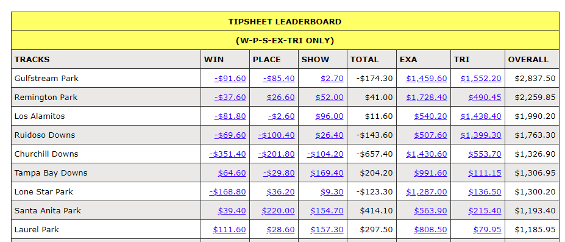This screenshot has height=242, width=565.
Task: Click the Gulfstream Park track name cell
Action: click(x=106, y=78)
